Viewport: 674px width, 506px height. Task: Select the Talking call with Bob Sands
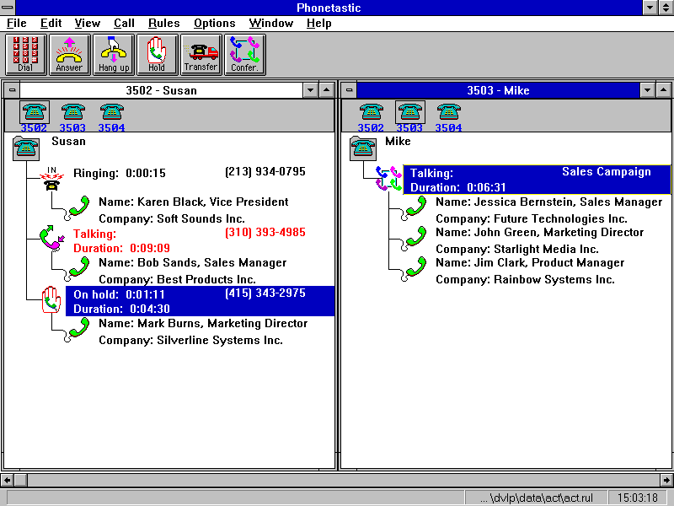coord(189,241)
